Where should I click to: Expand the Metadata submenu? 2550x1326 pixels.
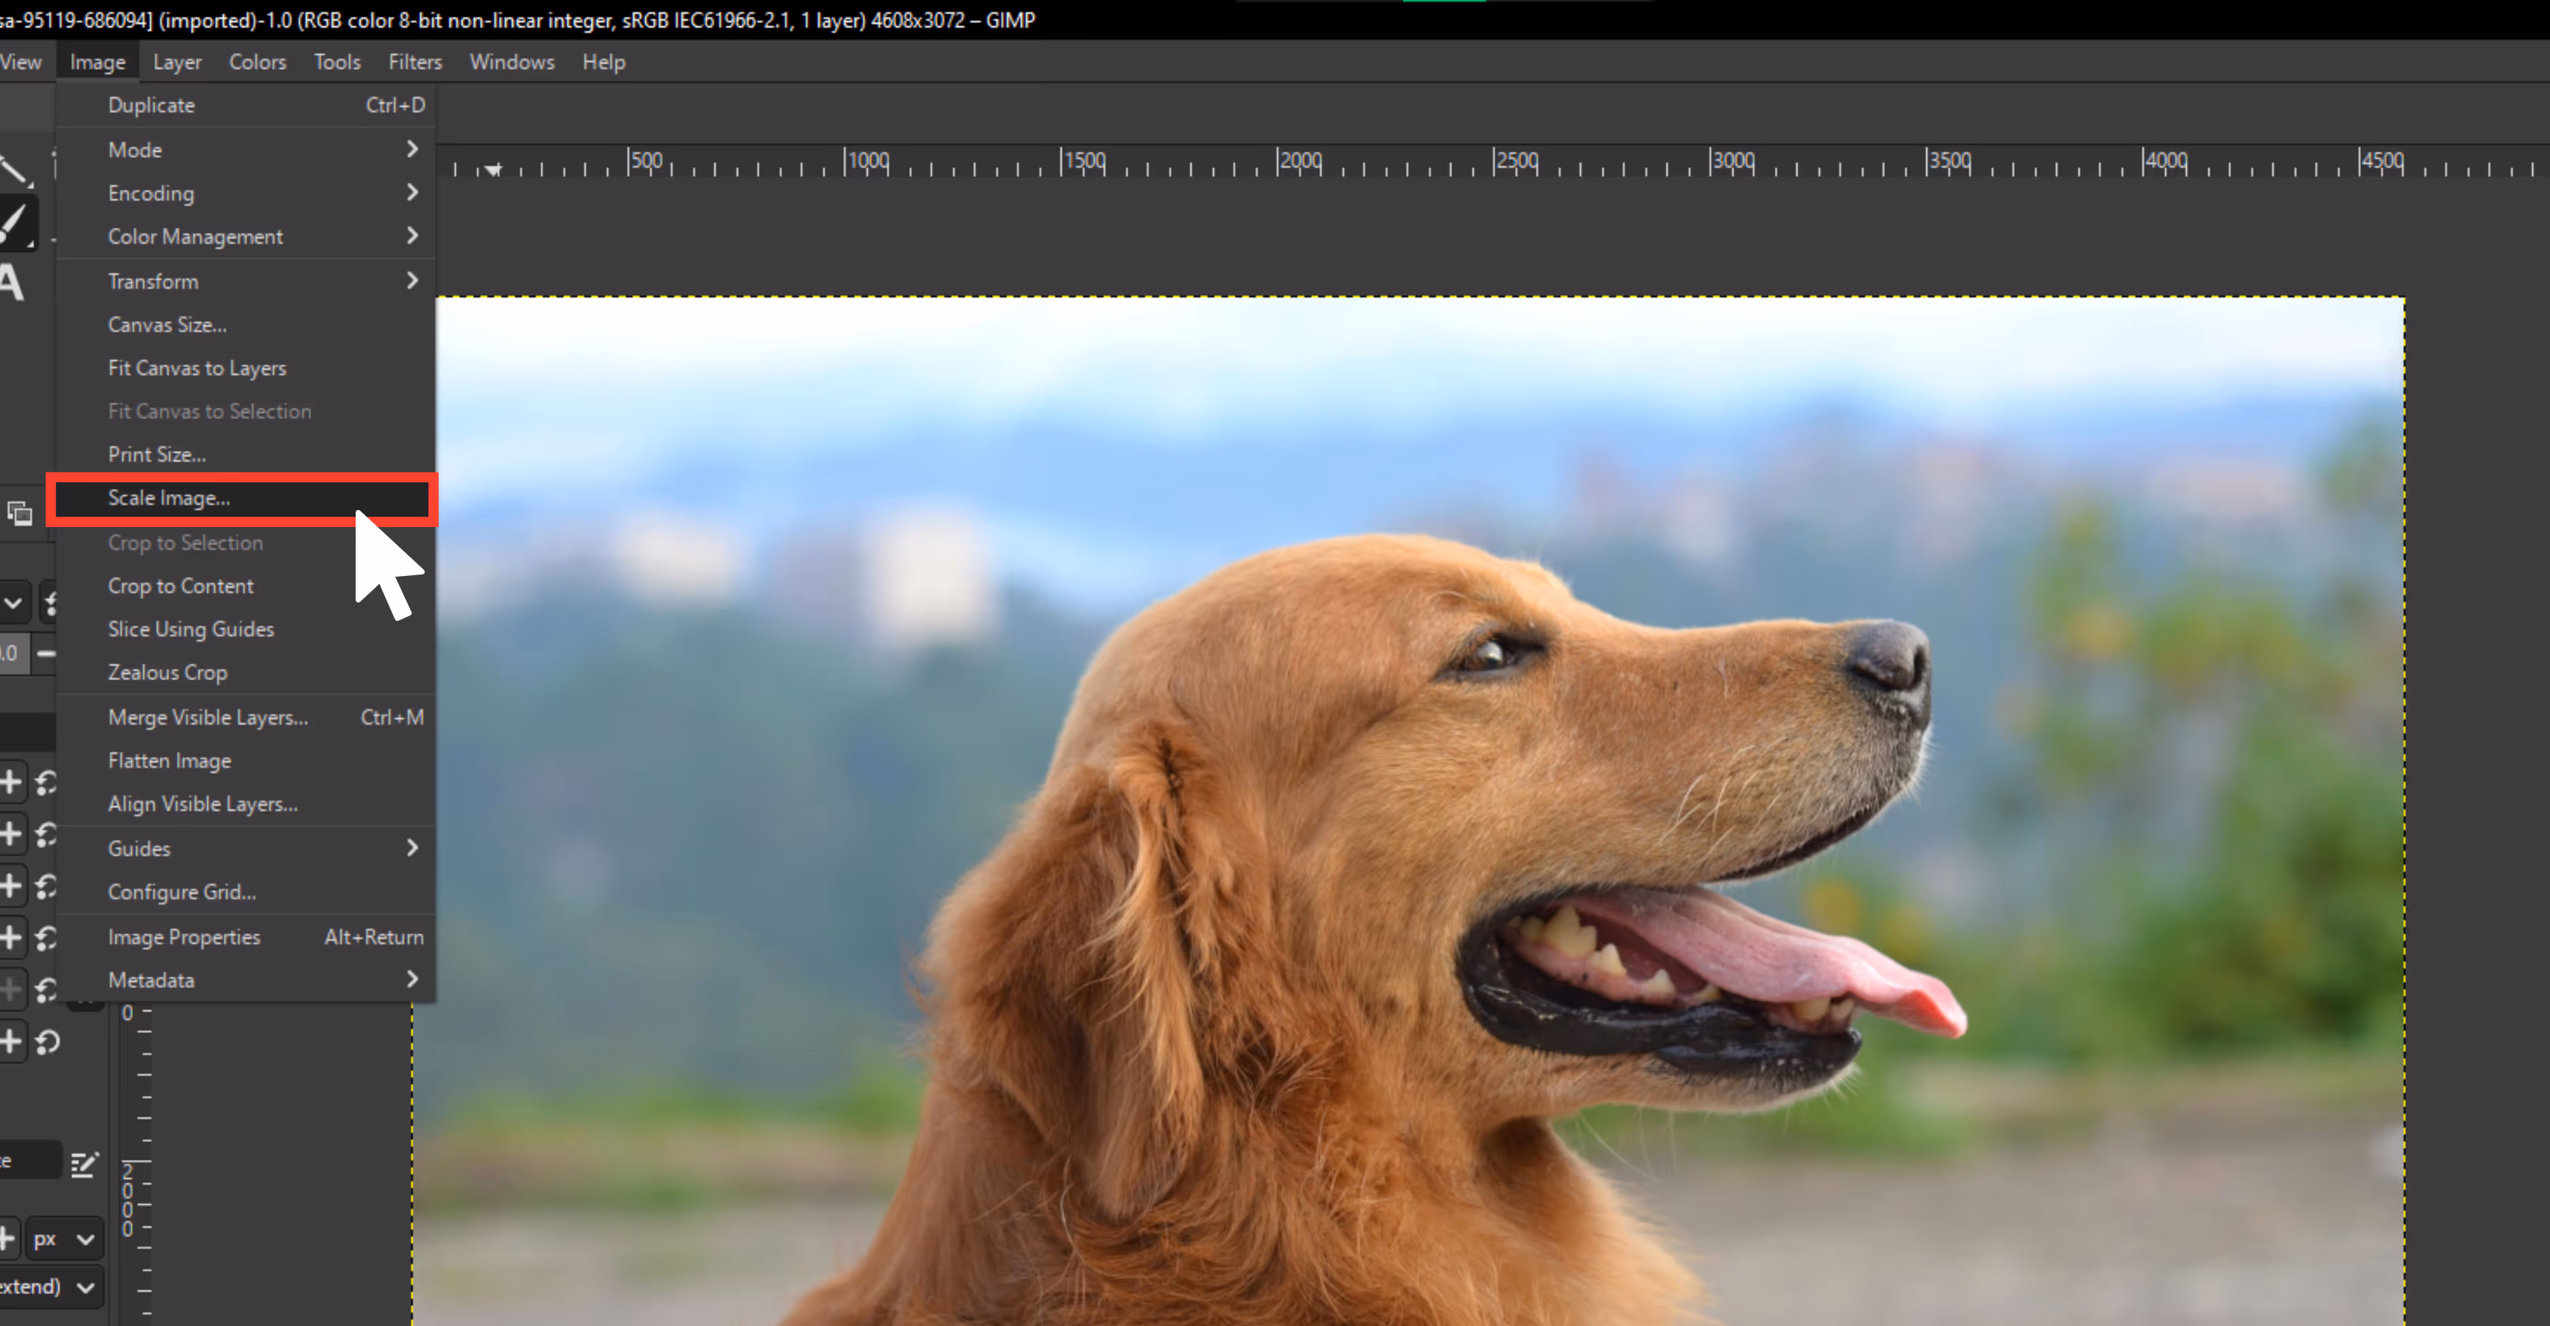tap(245, 980)
